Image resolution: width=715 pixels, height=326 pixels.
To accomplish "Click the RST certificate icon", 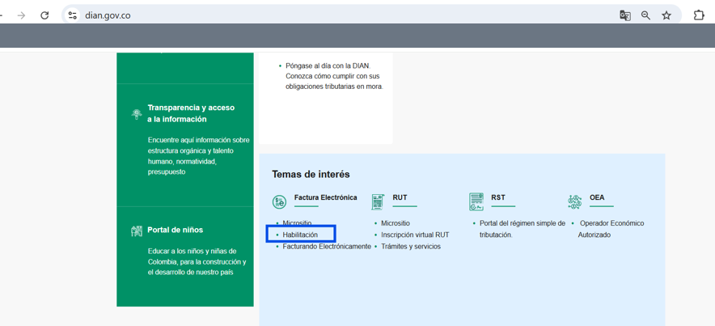I will pyautogui.click(x=476, y=201).
